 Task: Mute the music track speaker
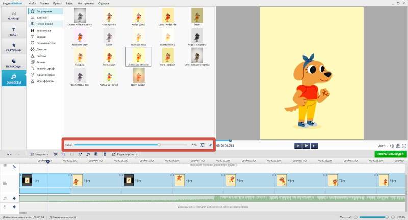(x=14, y=198)
